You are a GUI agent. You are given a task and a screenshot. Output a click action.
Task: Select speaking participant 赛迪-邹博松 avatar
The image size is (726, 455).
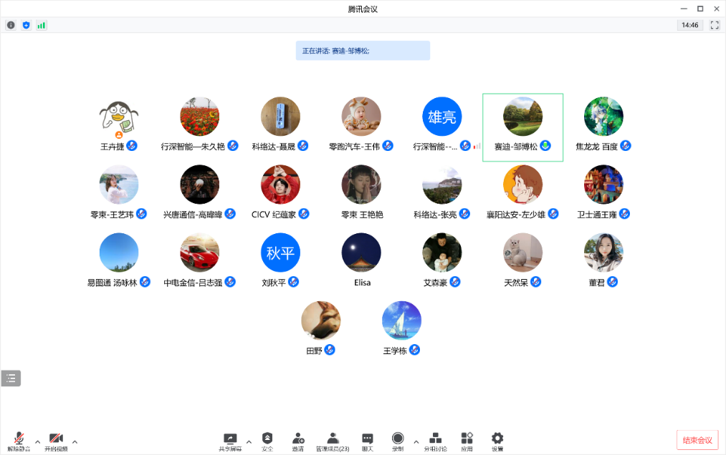(522, 117)
